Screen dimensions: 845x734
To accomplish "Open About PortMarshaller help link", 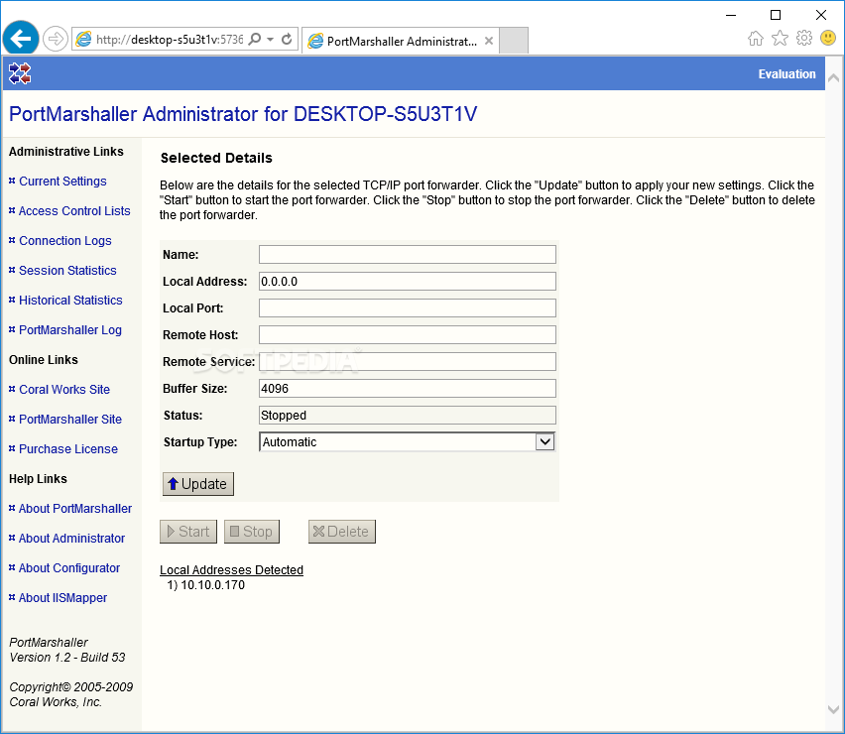I will tap(75, 509).
